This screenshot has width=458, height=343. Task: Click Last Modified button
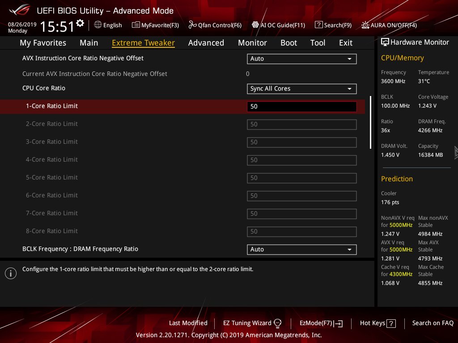188,323
